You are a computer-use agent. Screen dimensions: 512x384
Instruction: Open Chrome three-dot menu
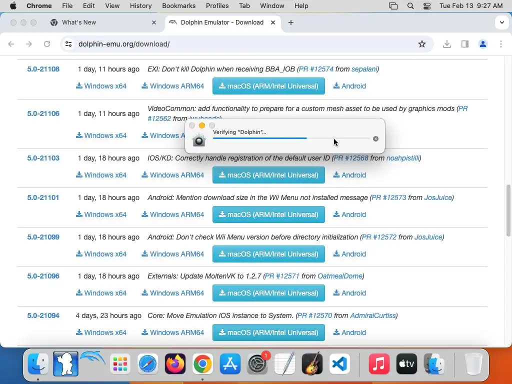pyautogui.click(x=501, y=44)
